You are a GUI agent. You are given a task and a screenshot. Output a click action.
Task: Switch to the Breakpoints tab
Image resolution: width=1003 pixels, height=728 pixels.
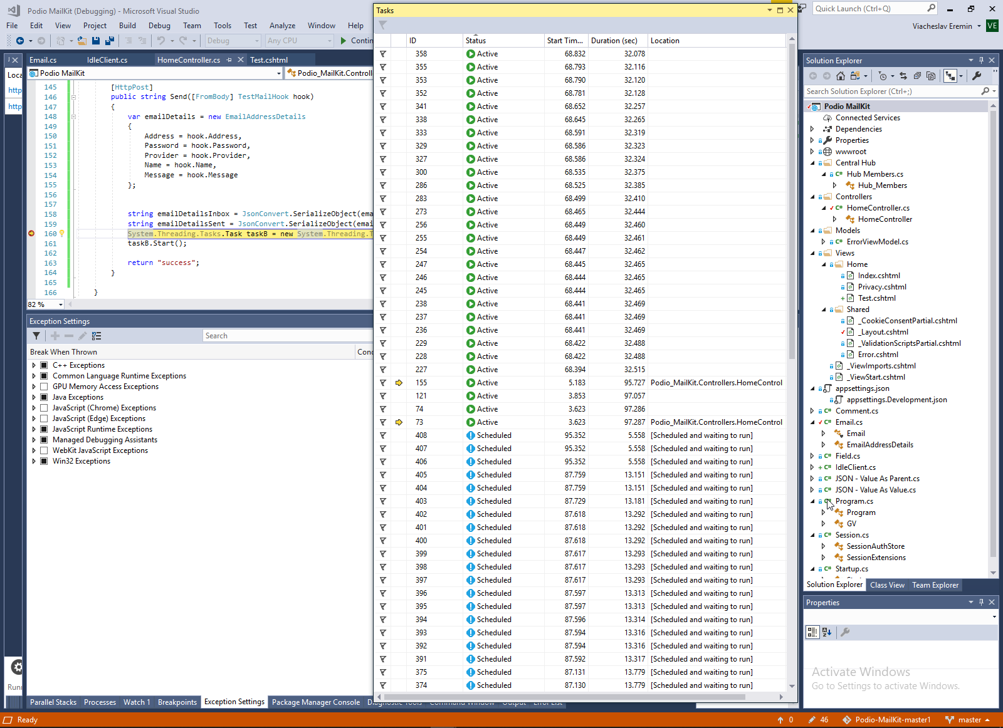pos(177,702)
